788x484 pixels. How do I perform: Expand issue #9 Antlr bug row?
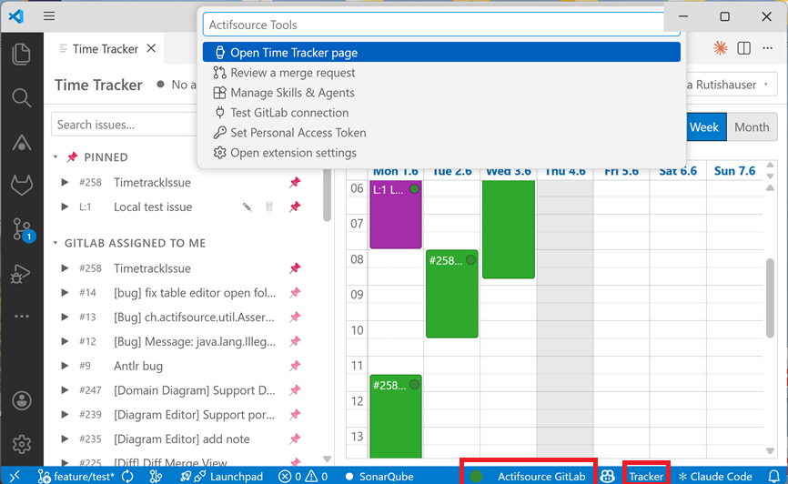click(x=65, y=366)
